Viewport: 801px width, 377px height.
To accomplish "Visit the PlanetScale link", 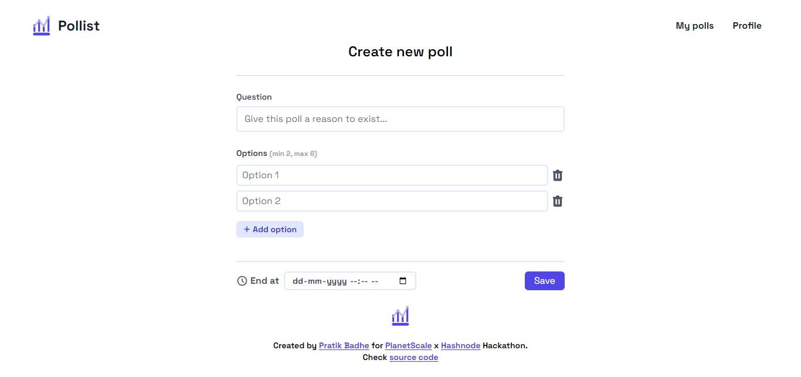I will pyautogui.click(x=408, y=346).
